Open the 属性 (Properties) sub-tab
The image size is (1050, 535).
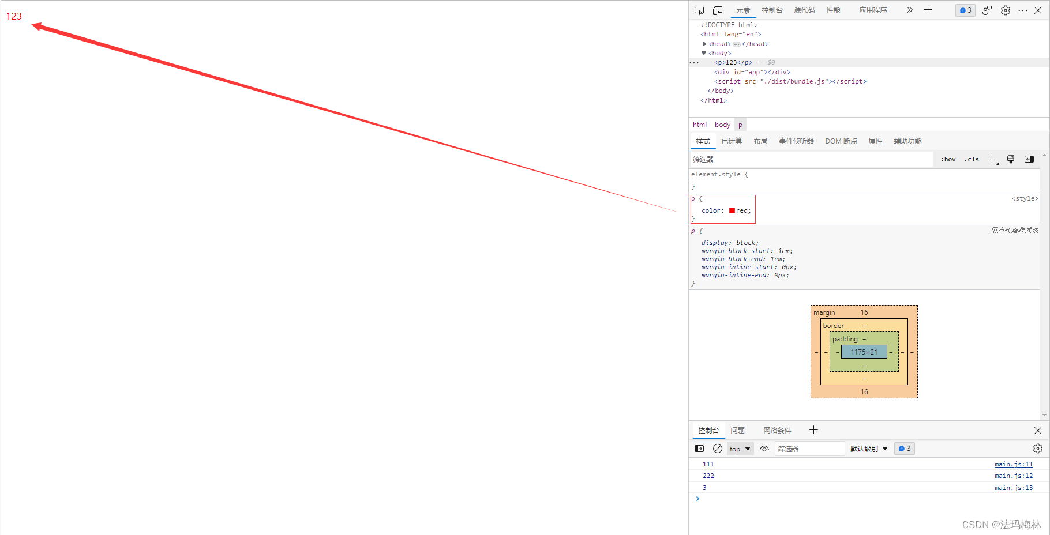(x=875, y=141)
